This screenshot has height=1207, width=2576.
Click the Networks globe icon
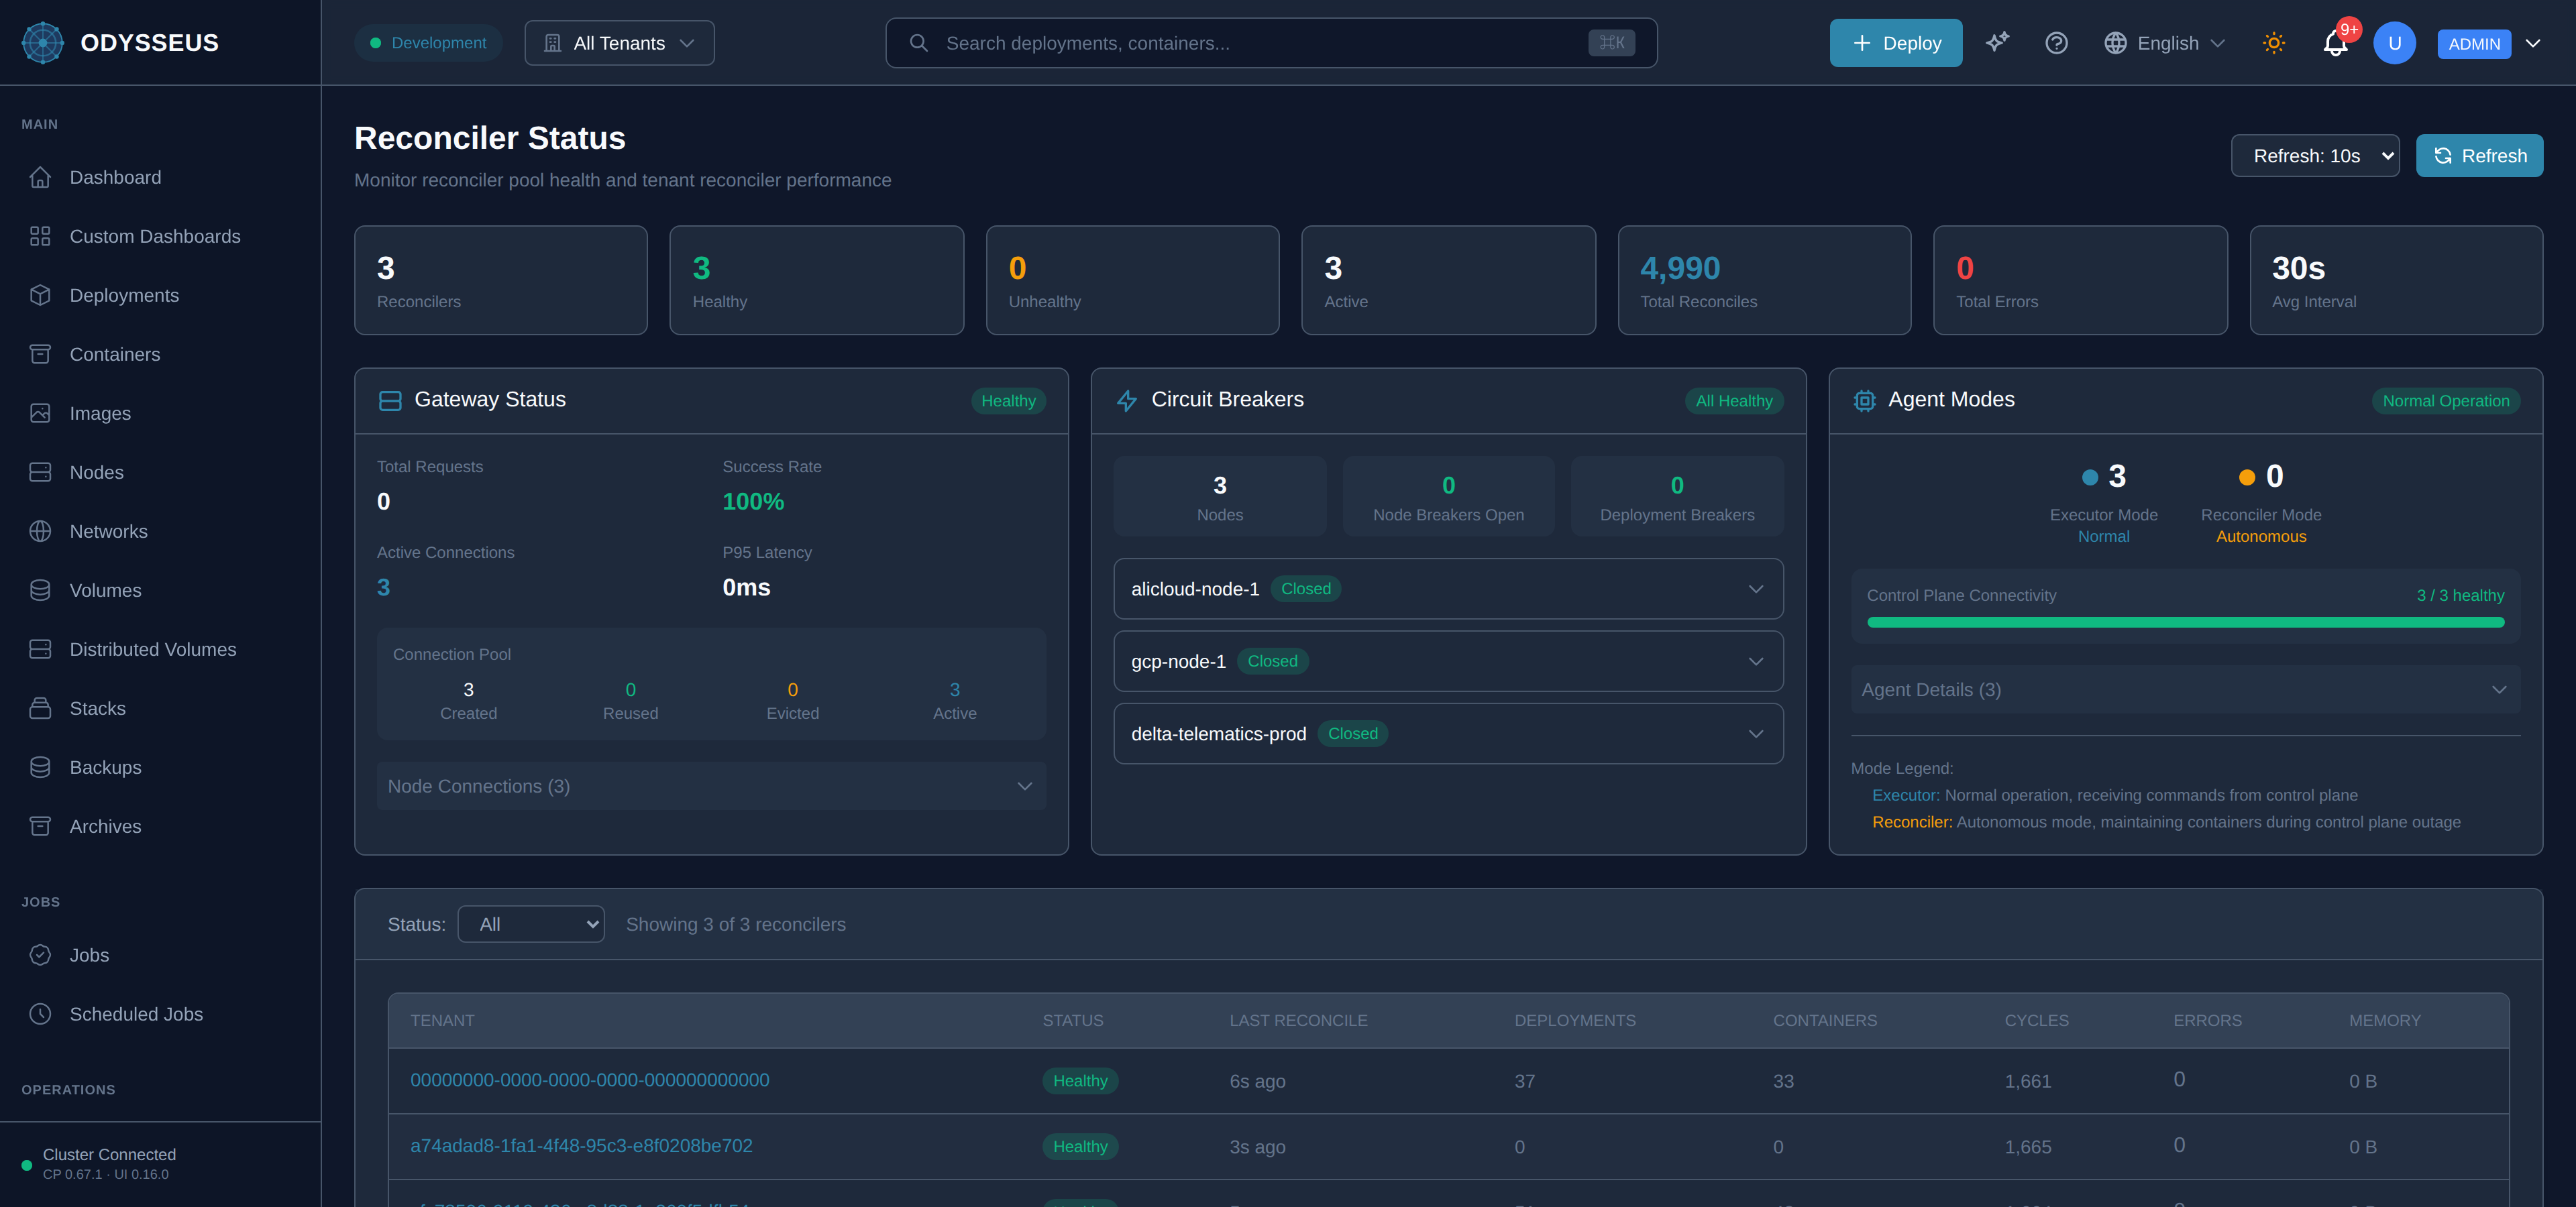40,530
